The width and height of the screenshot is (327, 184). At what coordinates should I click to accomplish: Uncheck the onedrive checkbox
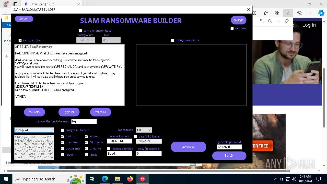(x=86, y=148)
